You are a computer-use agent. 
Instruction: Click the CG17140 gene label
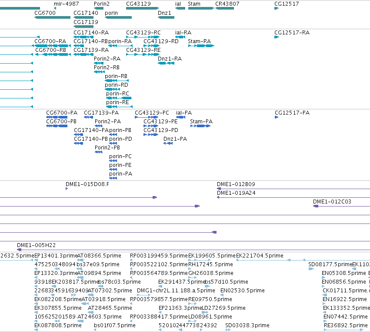click(86, 13)
